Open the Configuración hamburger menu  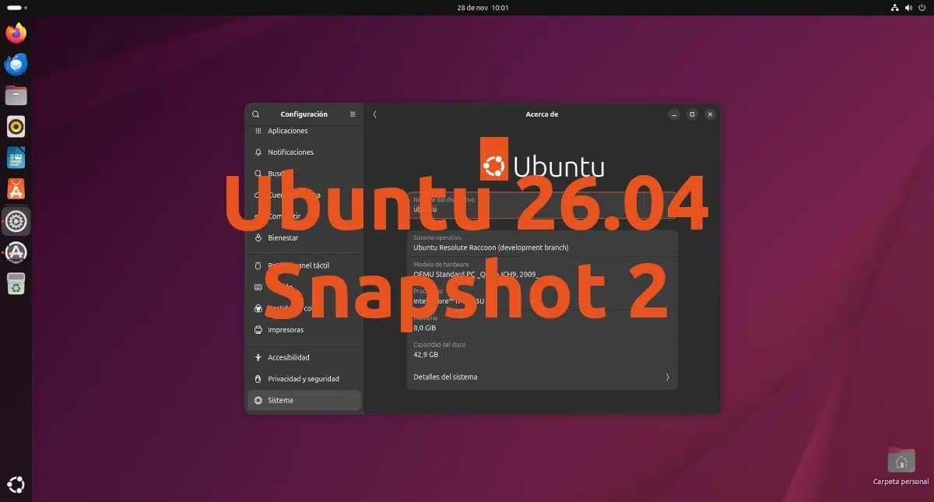point(352,114)
